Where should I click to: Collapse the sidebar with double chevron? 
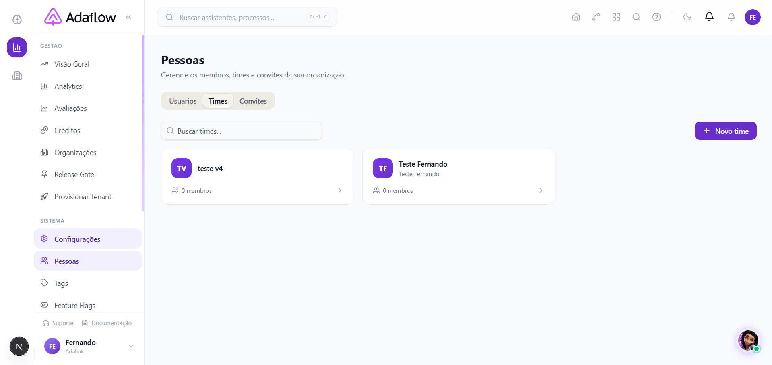(128, 17)
